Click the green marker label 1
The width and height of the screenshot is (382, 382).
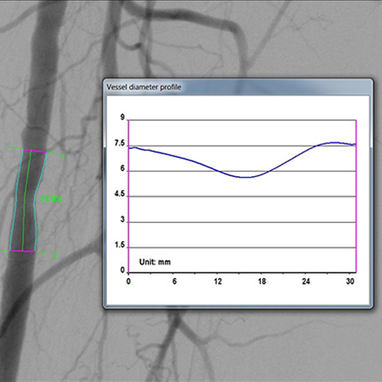point(63,157)
